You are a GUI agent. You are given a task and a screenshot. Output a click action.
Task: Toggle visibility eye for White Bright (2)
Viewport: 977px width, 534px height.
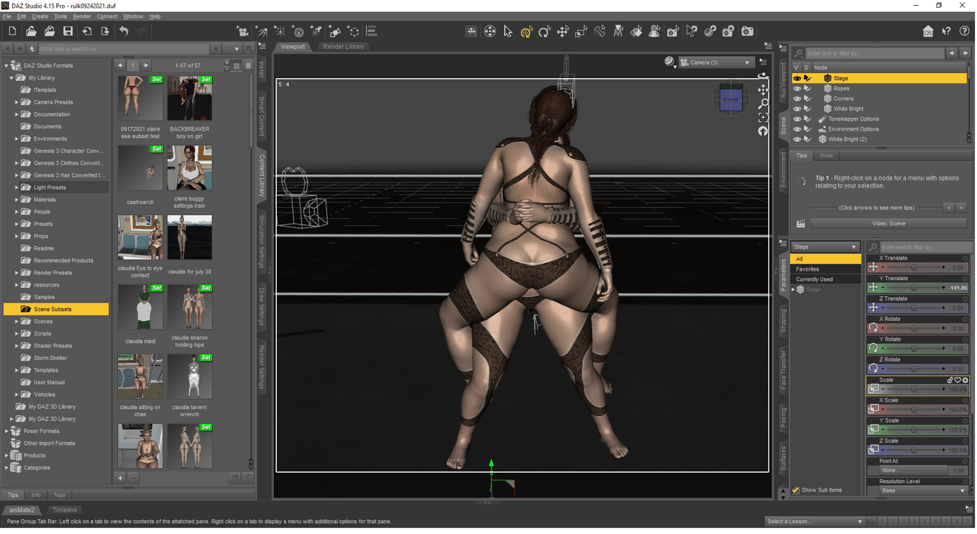(x=797, y=139)
